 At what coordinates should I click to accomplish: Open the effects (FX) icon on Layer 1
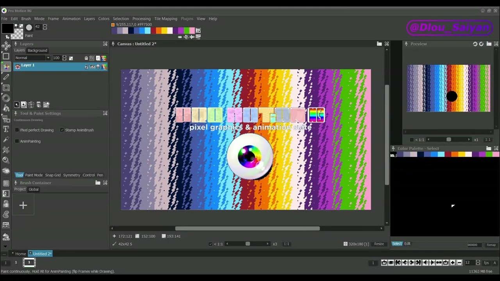point(93,67)
